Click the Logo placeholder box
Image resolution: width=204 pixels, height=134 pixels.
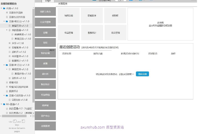coord(48,1)
